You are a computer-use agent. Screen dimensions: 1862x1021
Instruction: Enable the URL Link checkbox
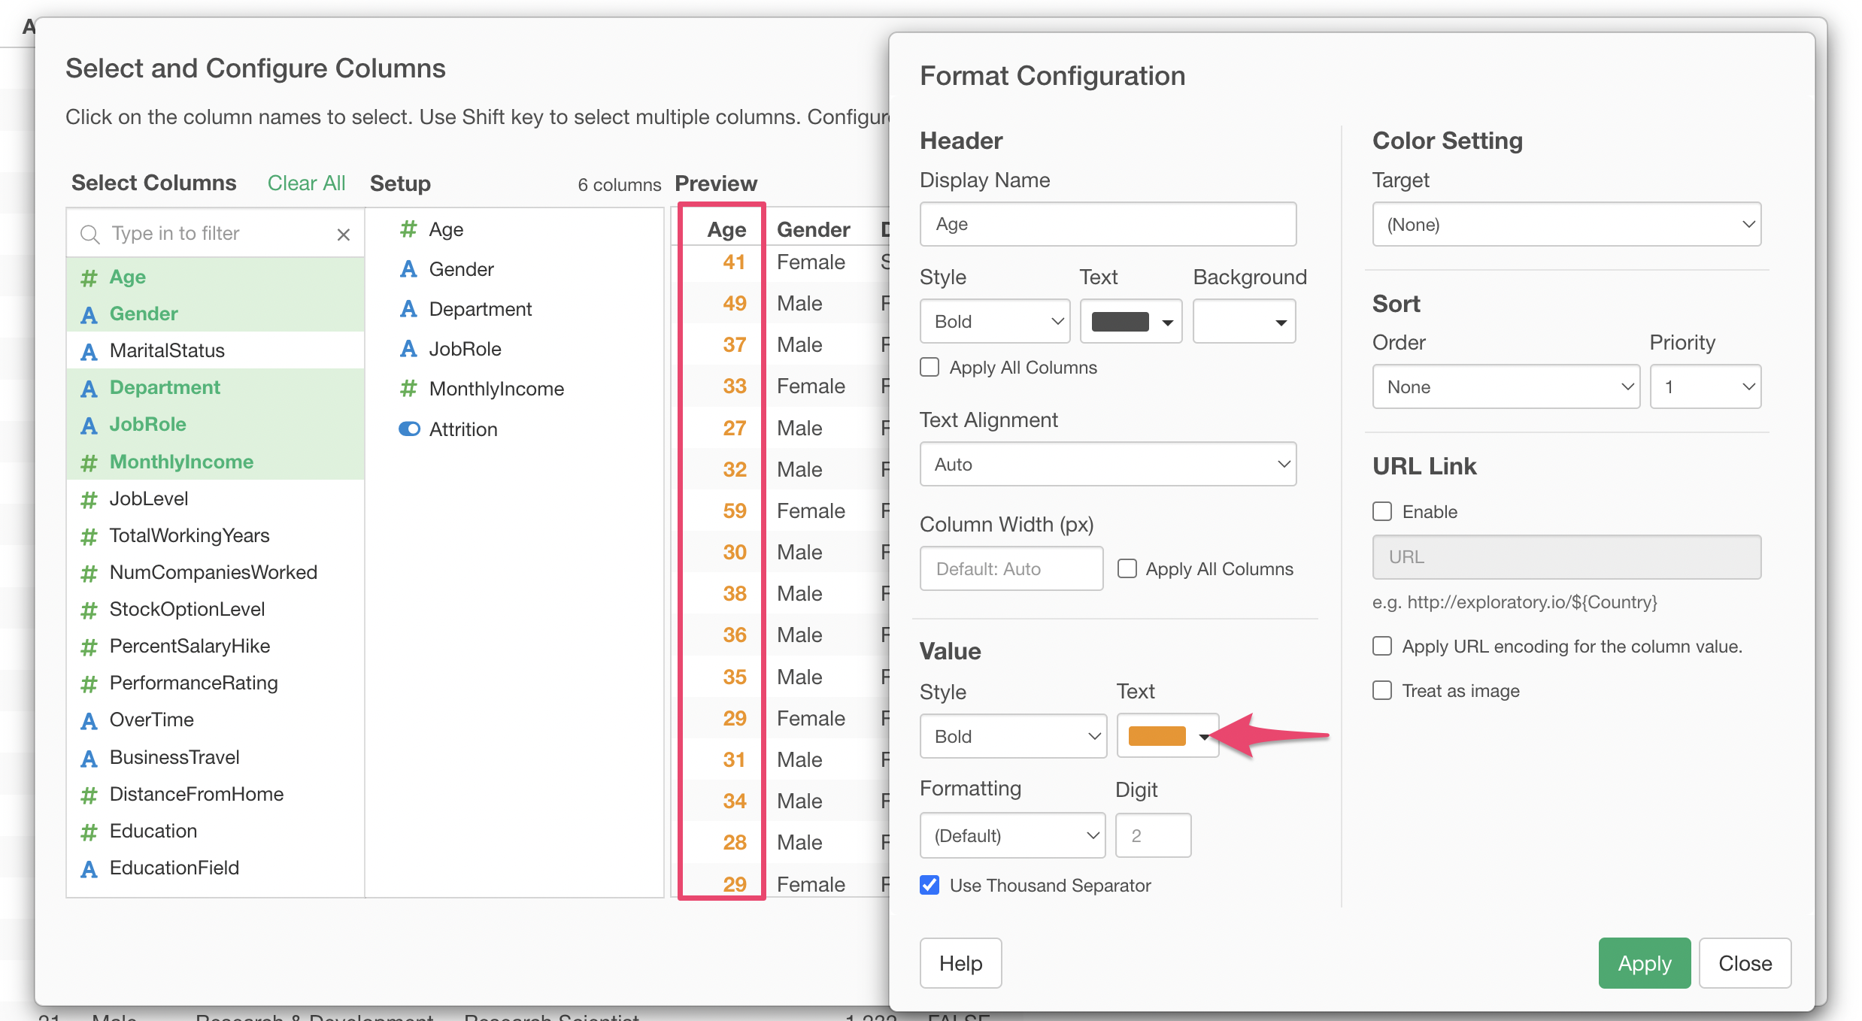click(1381, 511)
